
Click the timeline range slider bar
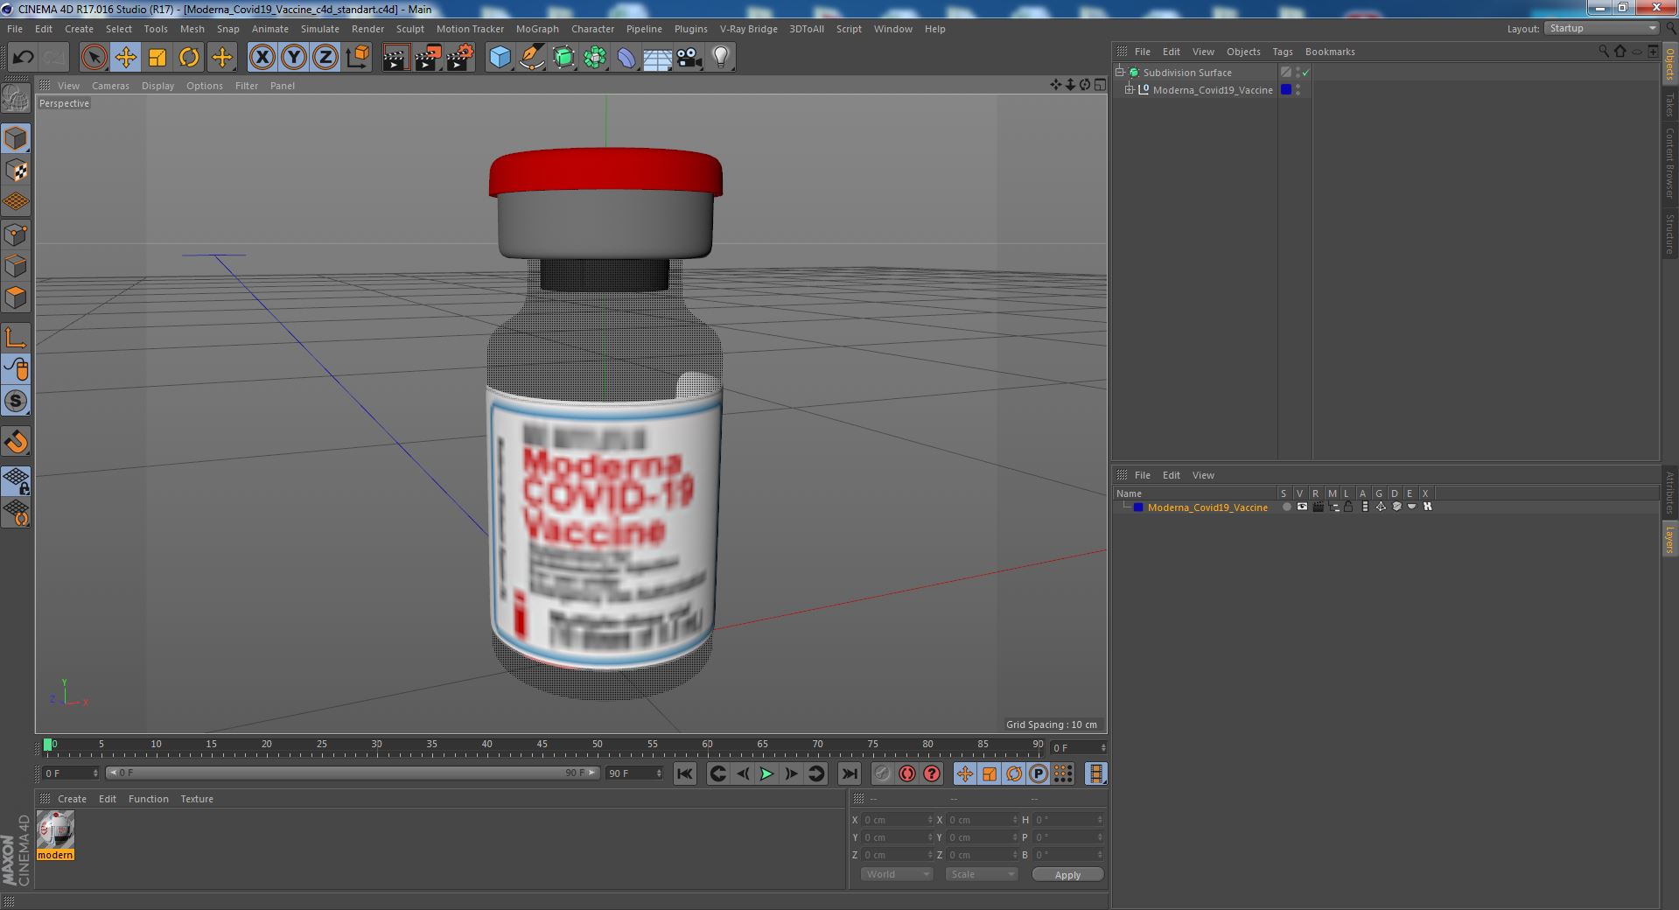353,773
